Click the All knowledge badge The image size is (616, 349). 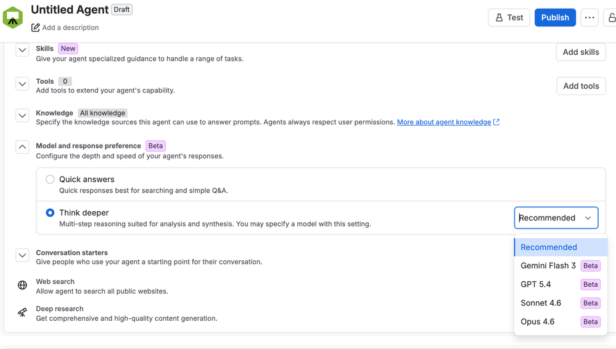(x=102, y=113)
